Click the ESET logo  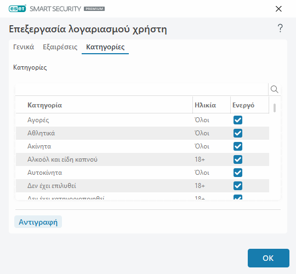click(18, 9)
